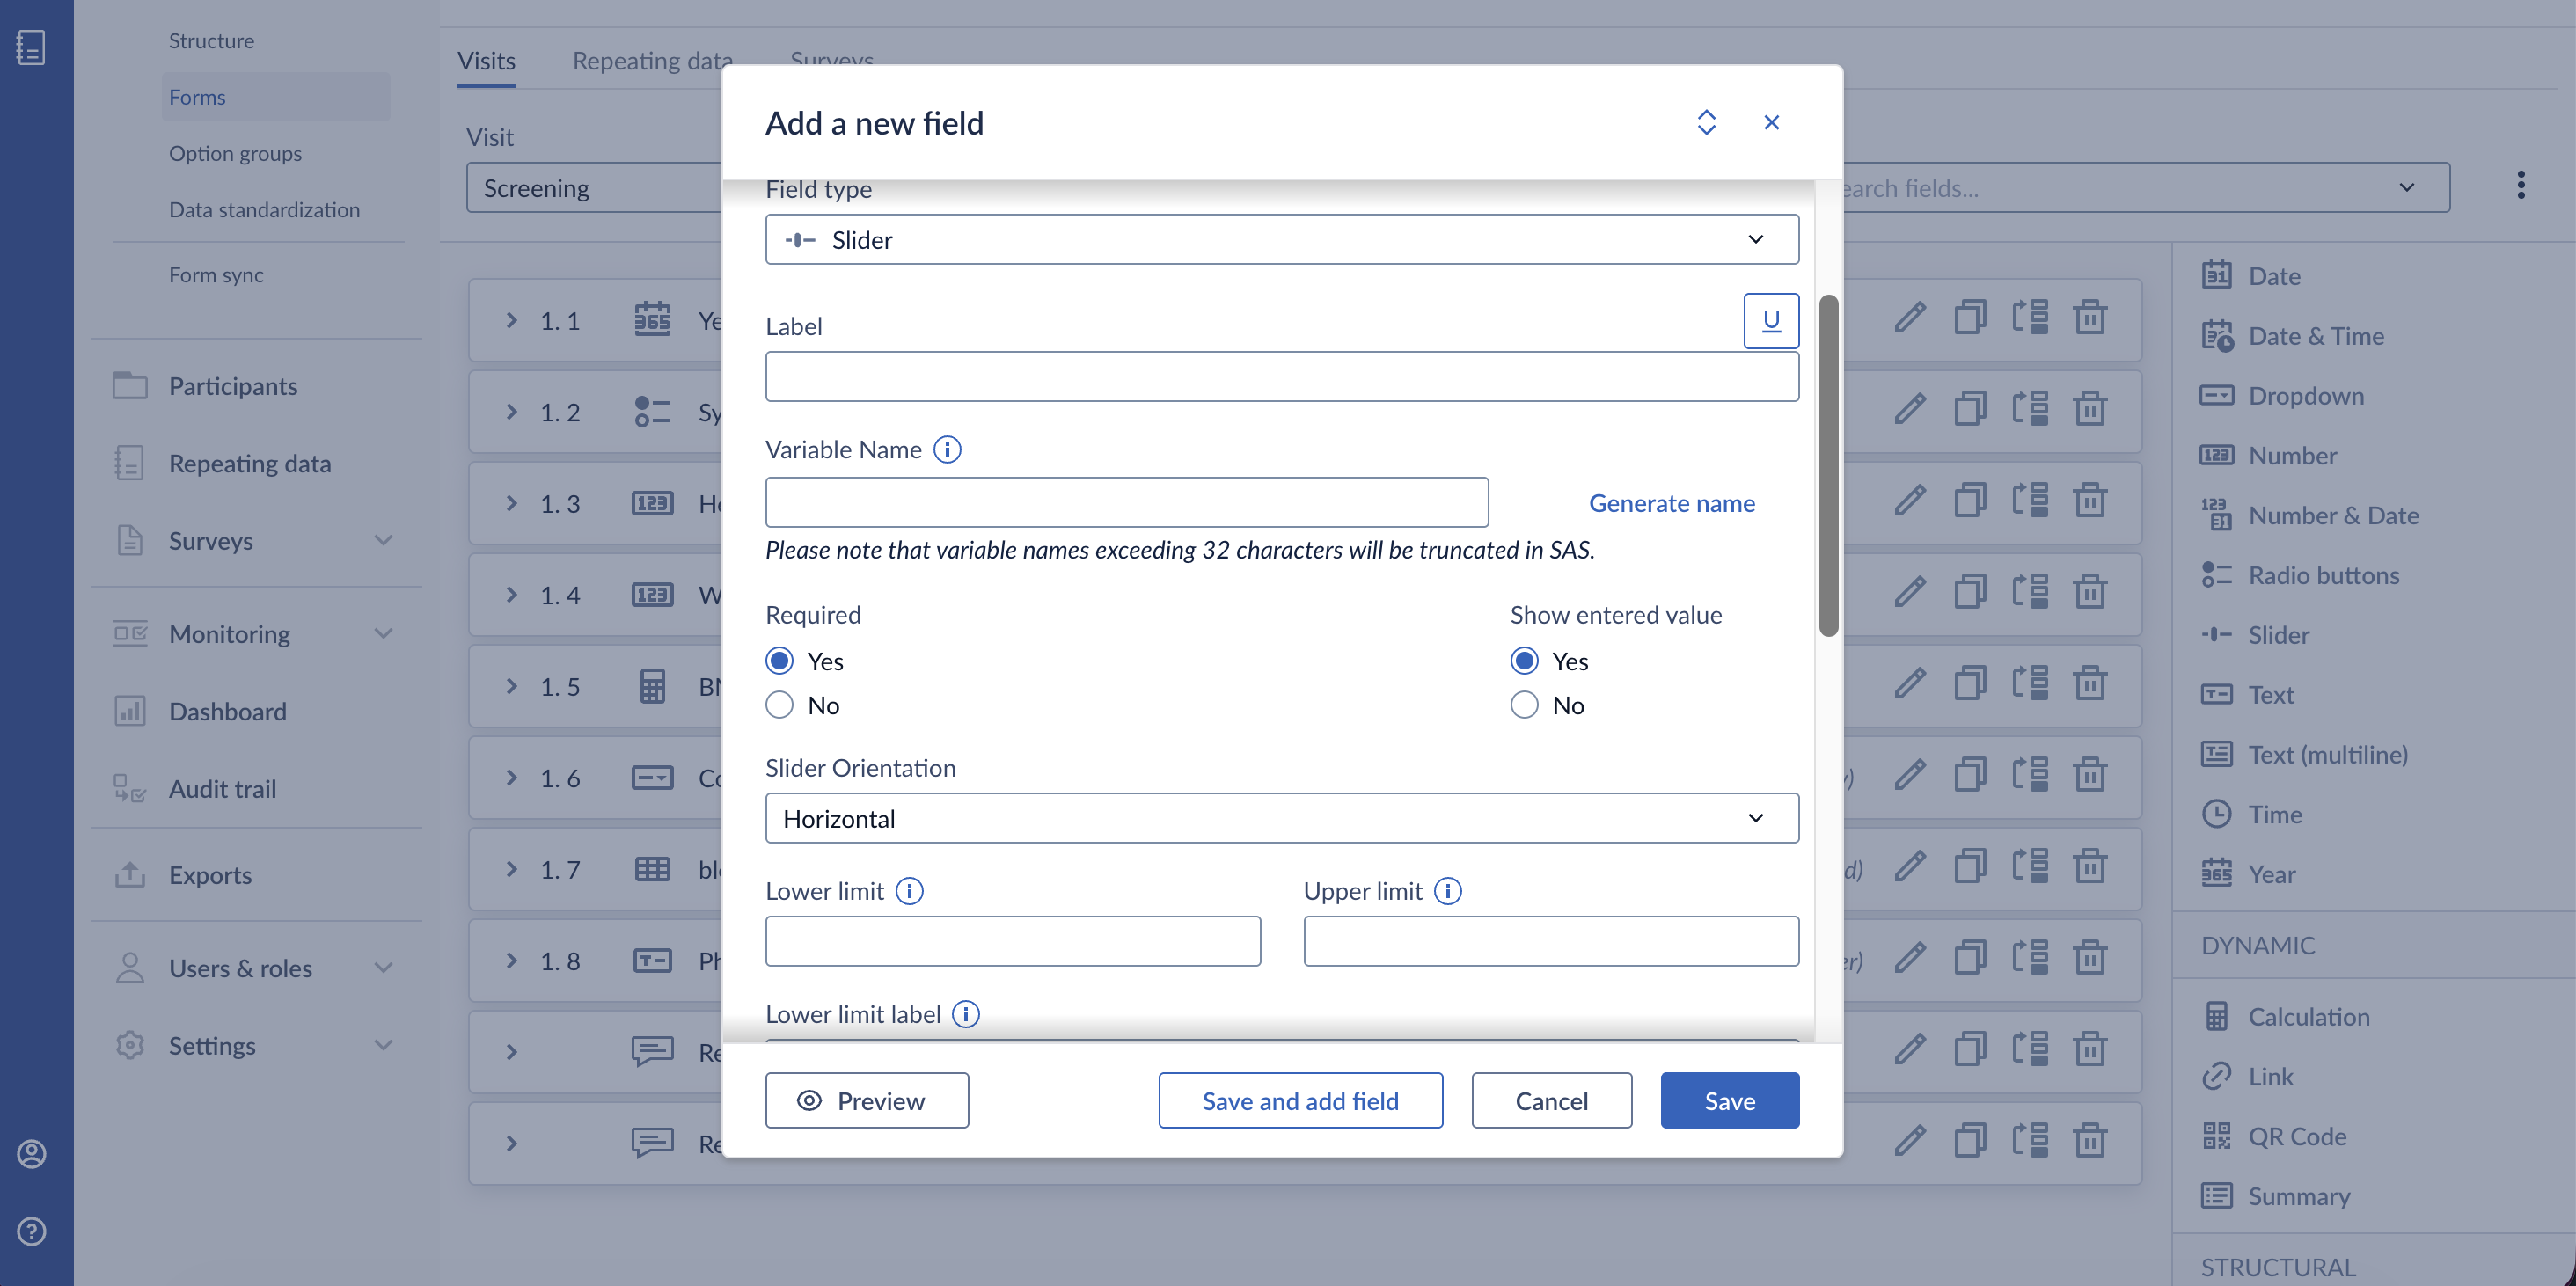Open the help question mark icon
This screenshot has height=1286, width=2576.
tap(32, 1231)
